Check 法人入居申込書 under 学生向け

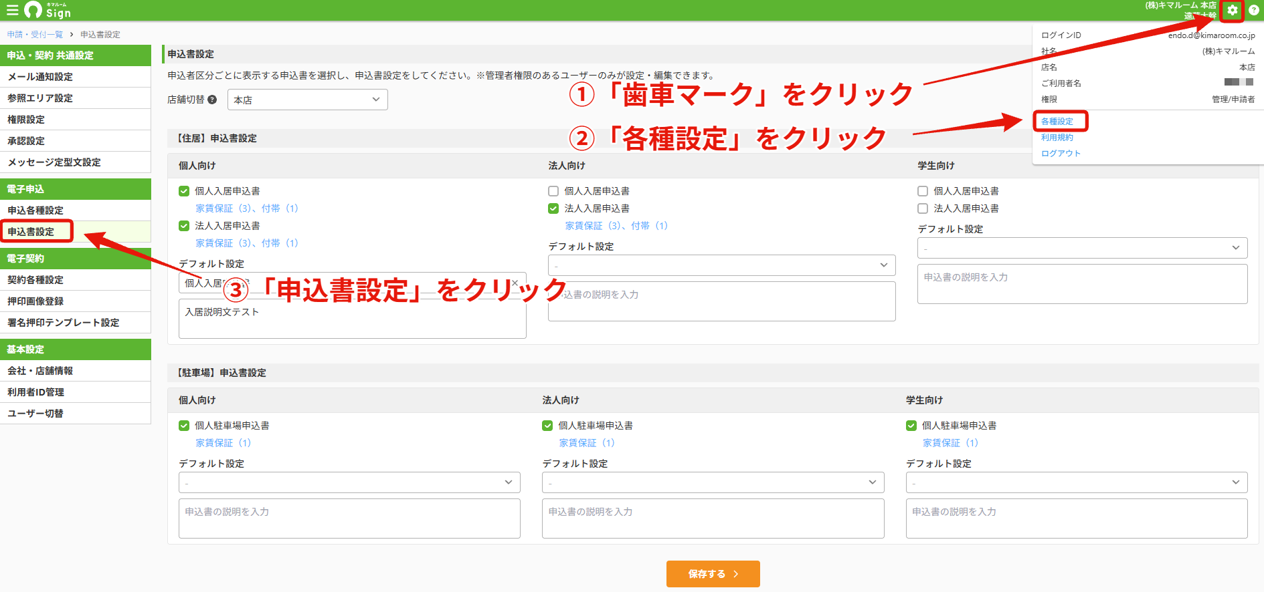pos(923,208)
